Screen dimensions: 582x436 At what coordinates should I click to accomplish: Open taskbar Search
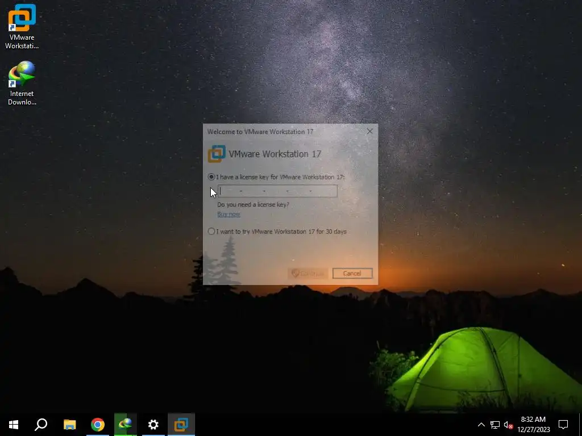click(41, 425)
